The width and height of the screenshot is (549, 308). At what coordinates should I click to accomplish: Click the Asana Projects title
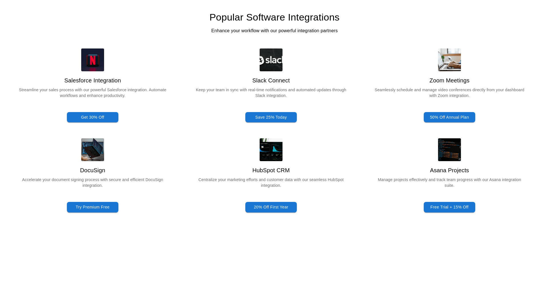[x=449, y=170]
